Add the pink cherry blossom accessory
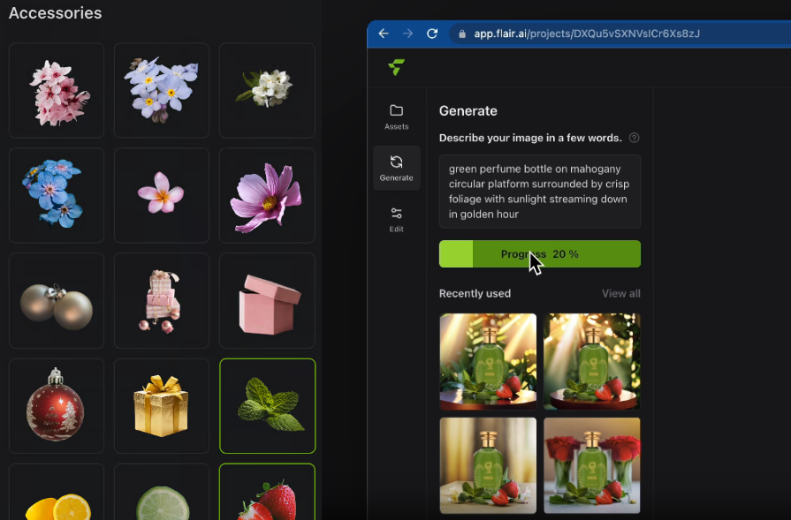Viewport: 791px width, 520px height. coord(57,91)
